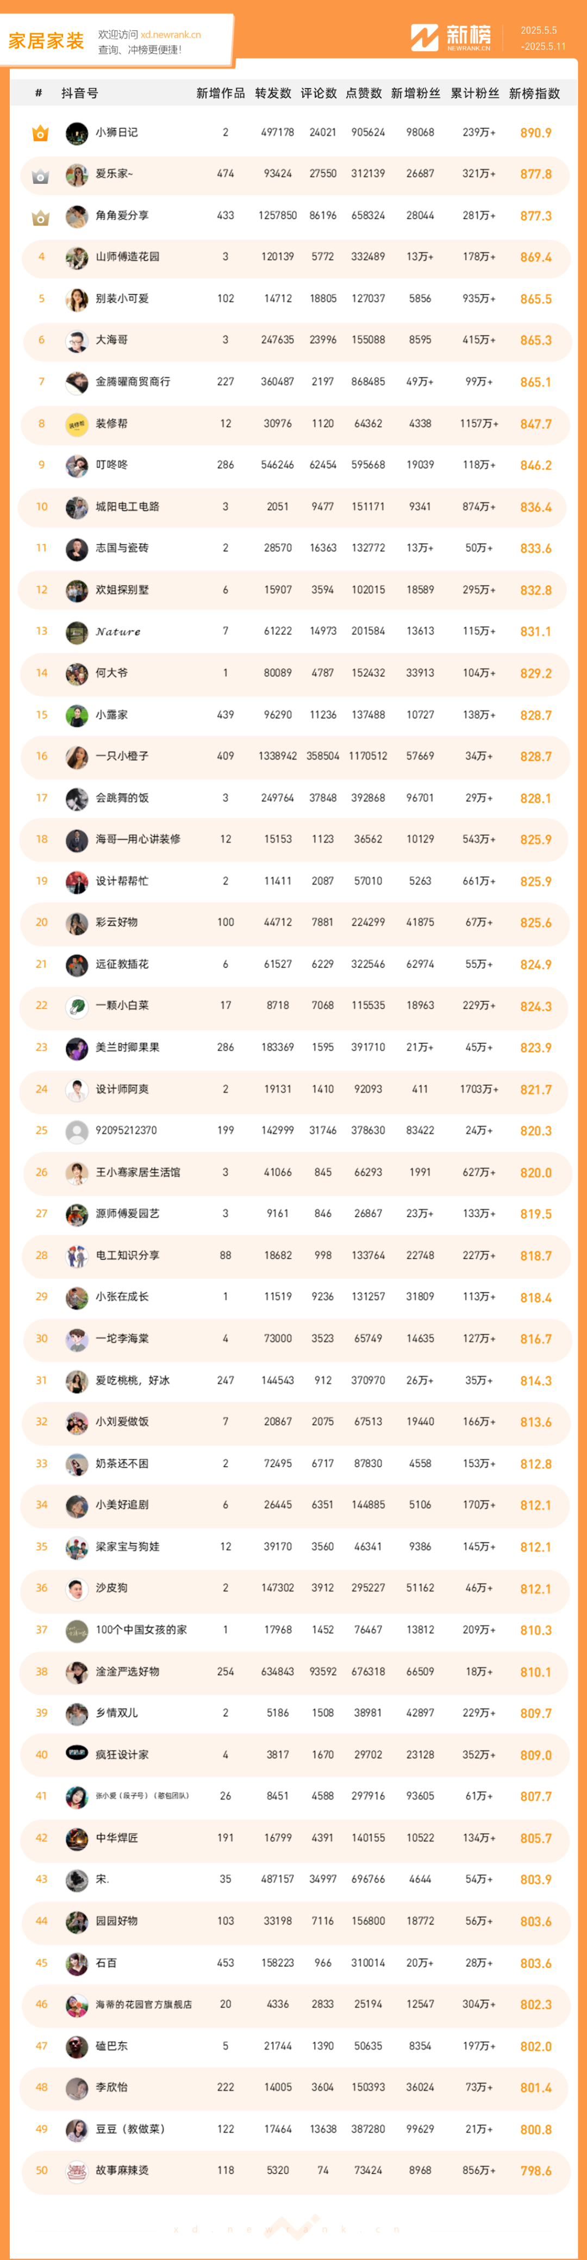This screenshot has width=587, height=2260.
Task: Click the gold crown icon for rank one
Action: tap(40, 133)
